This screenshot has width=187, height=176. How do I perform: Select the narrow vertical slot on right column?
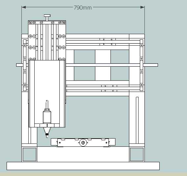pyautogui.click(x=137, y=120)
